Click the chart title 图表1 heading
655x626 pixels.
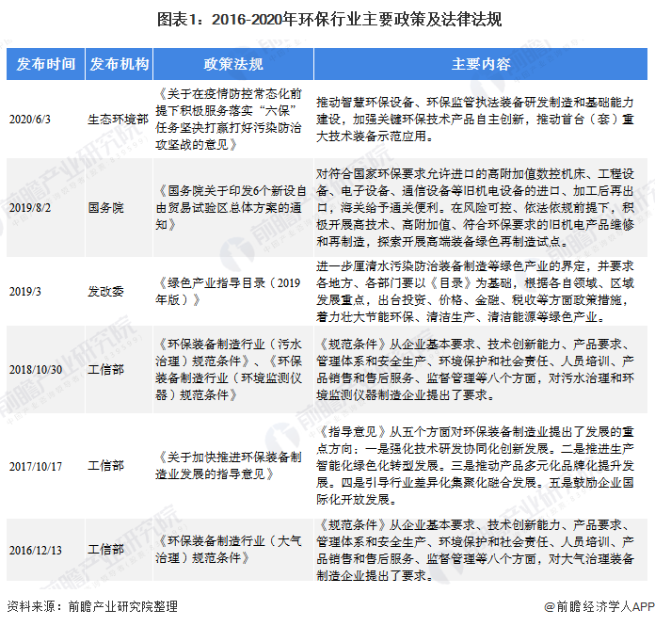(327, 18)
